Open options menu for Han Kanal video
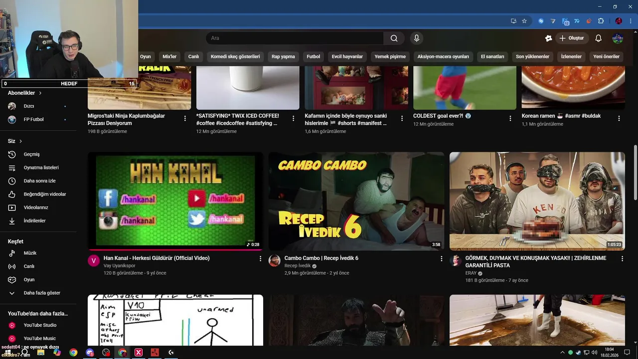 coord(260,259)
